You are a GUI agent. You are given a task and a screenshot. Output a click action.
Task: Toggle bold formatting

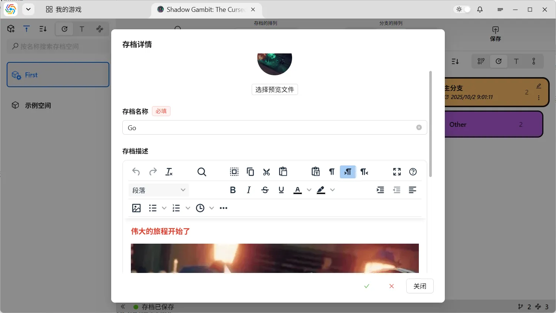point(233,190)
